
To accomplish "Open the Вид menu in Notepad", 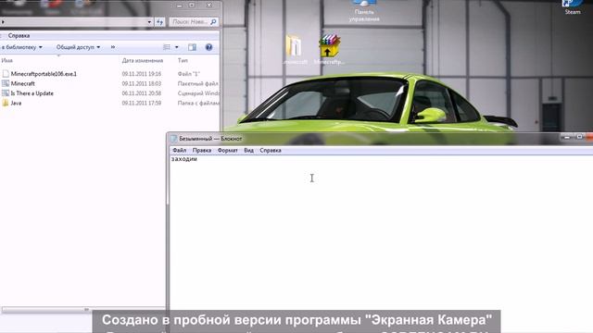I will (248, 150).
